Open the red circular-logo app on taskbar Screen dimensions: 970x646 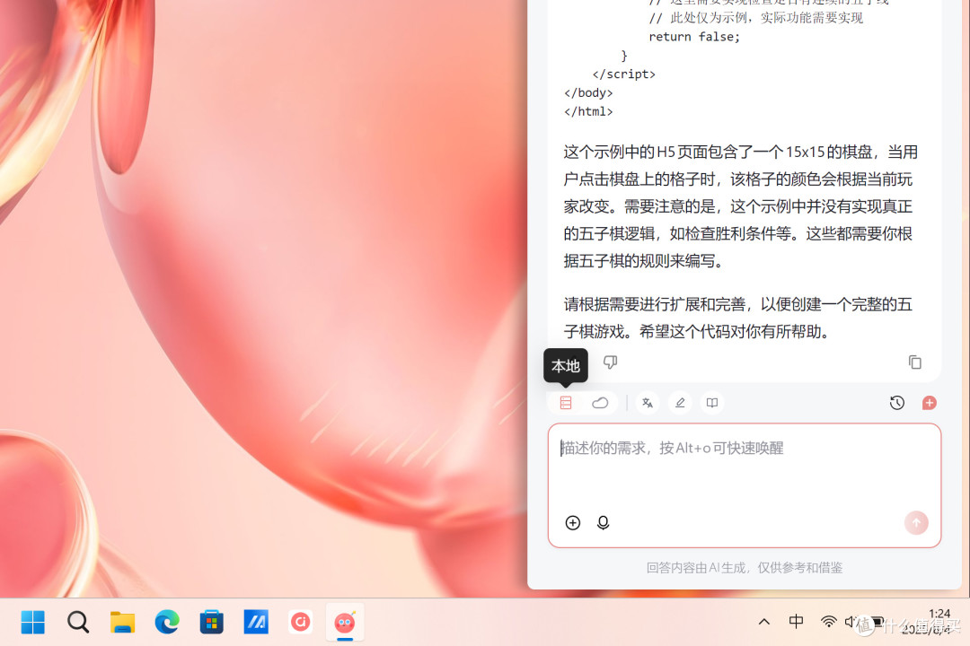pos(301,622)
